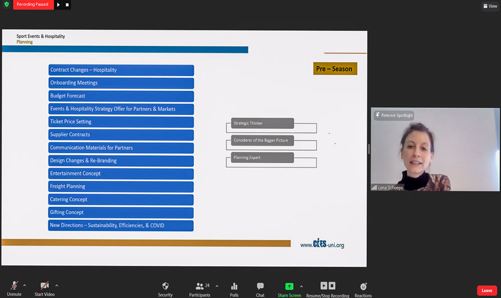Select Lena Schoeps video thumbnail
This screenshot has width=501, height=298.
(435, 150)
